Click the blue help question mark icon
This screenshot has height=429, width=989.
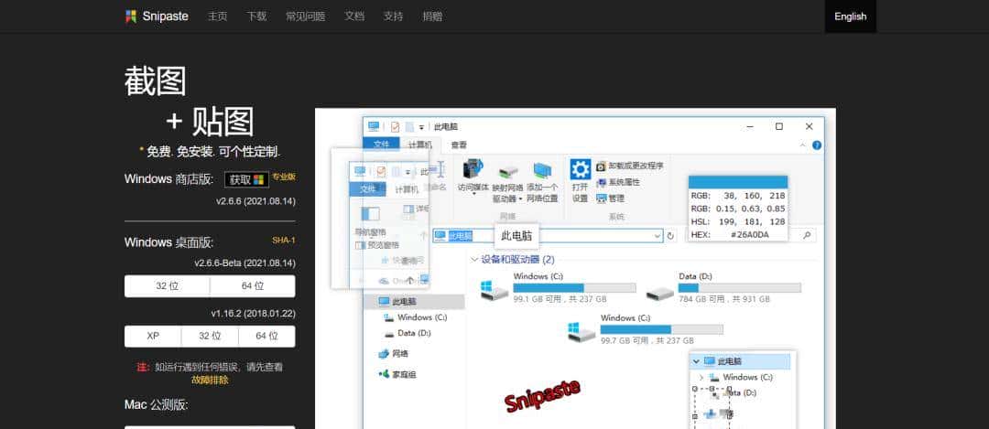(817, 145)
